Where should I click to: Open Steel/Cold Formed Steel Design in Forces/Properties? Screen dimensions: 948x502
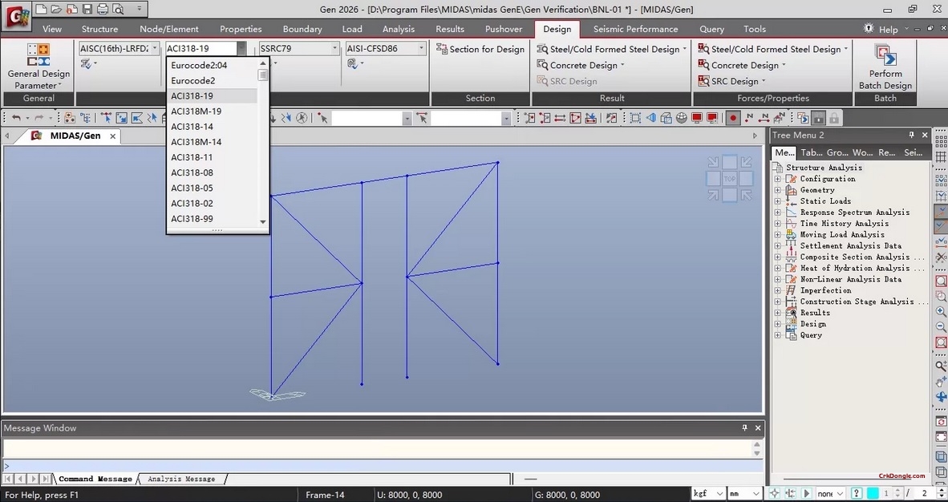pos(772,49)
